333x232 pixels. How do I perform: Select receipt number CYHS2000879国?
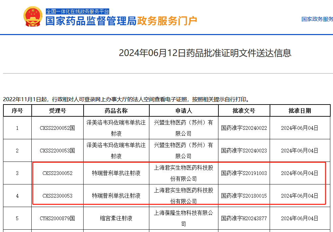click(57, 218)
